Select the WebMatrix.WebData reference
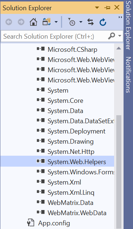 [77, 213]
